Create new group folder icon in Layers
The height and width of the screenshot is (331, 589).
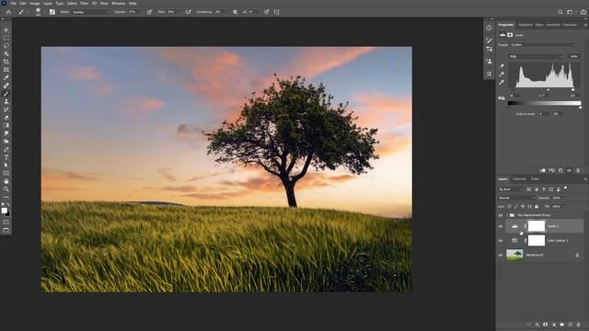(562, 325)
